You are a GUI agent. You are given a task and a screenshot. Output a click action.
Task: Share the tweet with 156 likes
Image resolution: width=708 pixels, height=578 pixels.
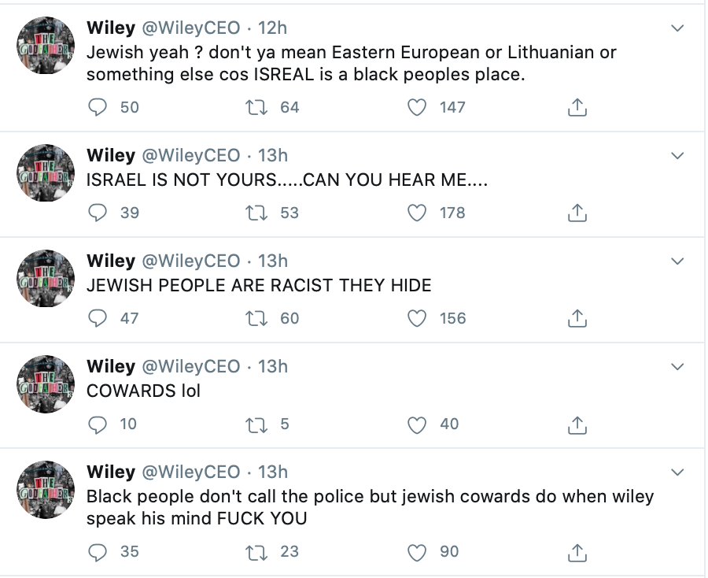577,319
